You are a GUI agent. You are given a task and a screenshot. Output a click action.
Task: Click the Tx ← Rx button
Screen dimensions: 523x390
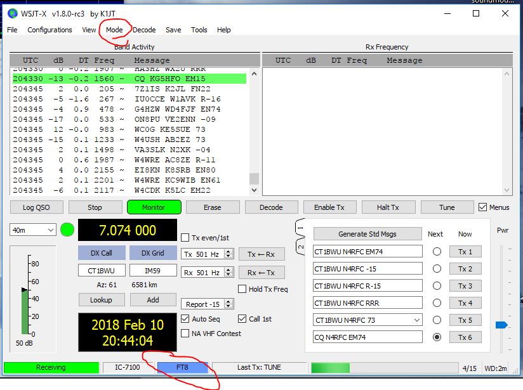click(x=261, y=254)
